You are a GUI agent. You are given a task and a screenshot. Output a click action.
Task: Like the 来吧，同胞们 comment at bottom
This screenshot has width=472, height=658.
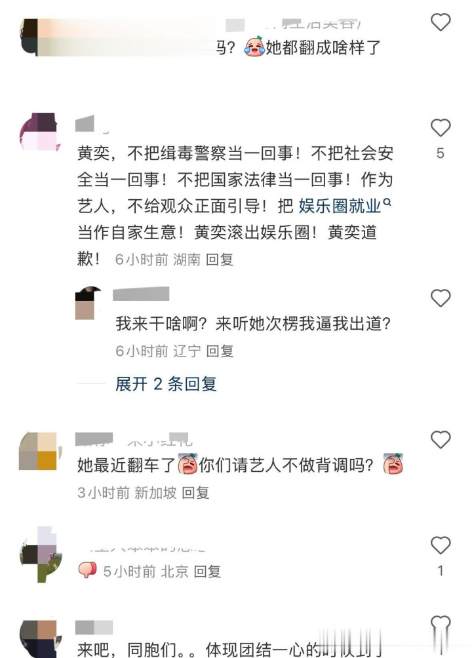(x=441, y=625)
